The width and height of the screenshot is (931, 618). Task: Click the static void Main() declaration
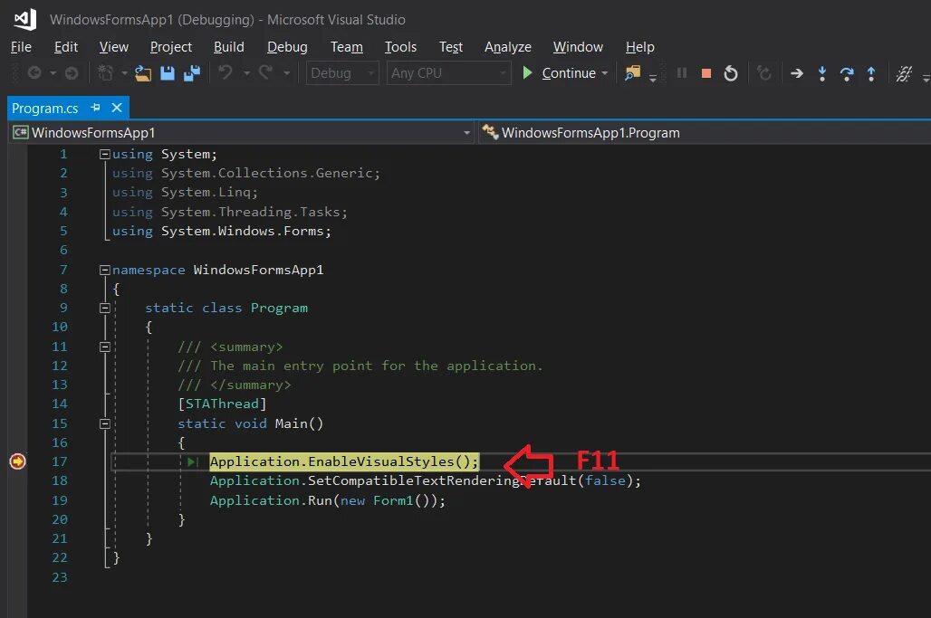coord(250,423)
